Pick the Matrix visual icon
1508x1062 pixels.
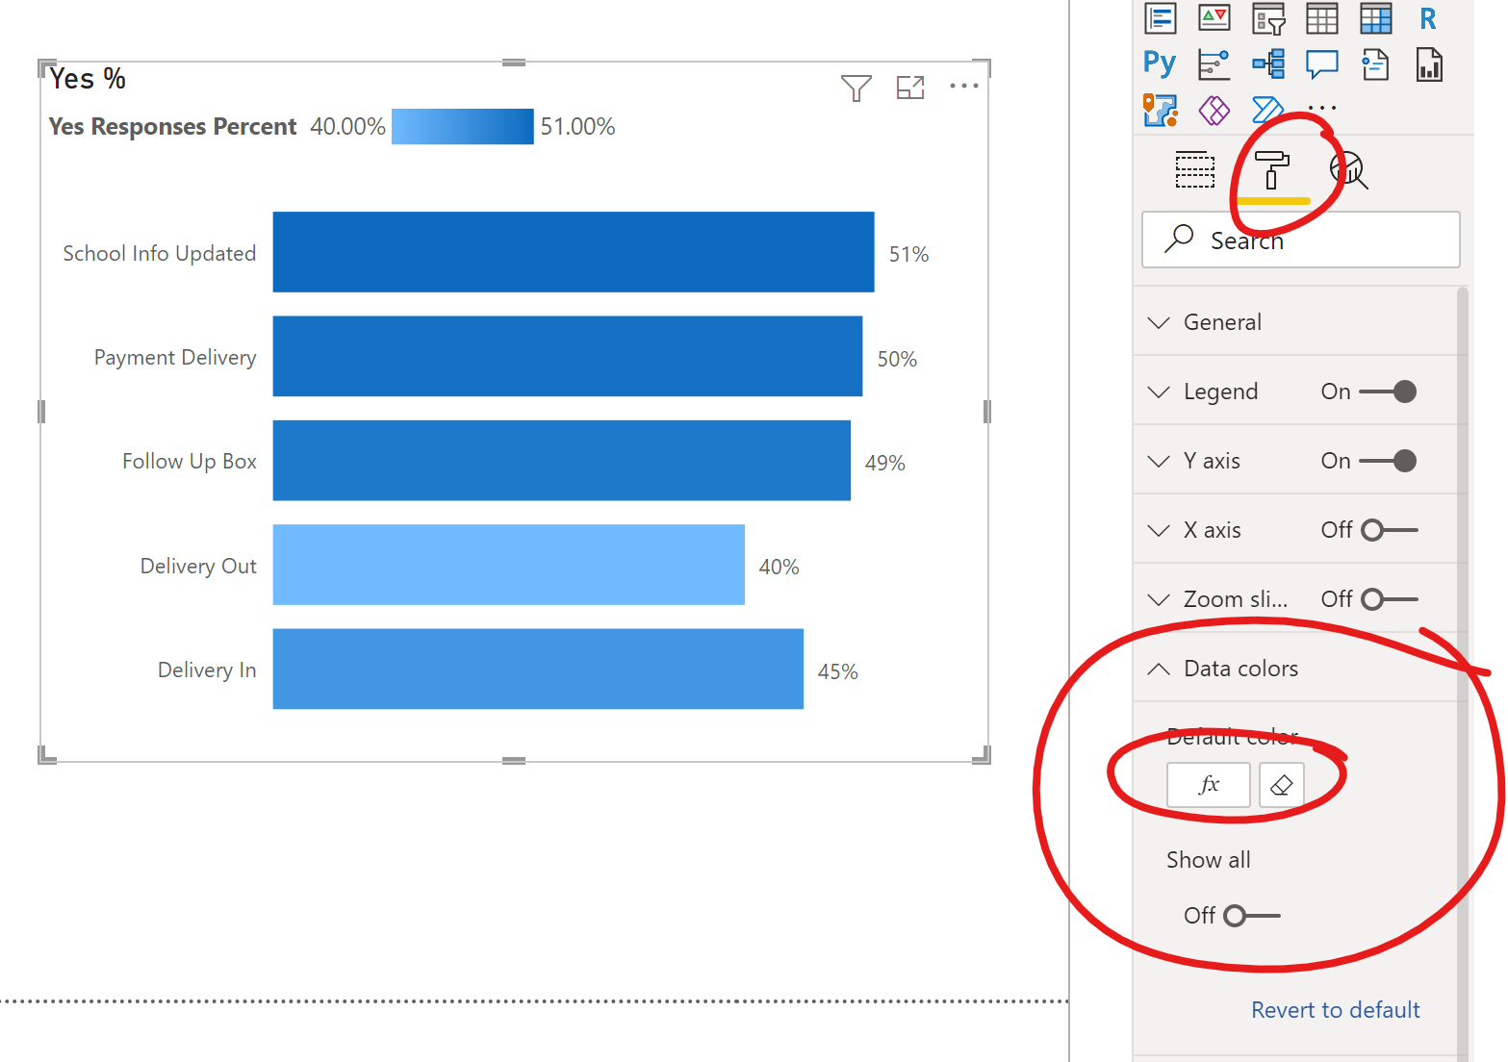(x=1376, y=18)
